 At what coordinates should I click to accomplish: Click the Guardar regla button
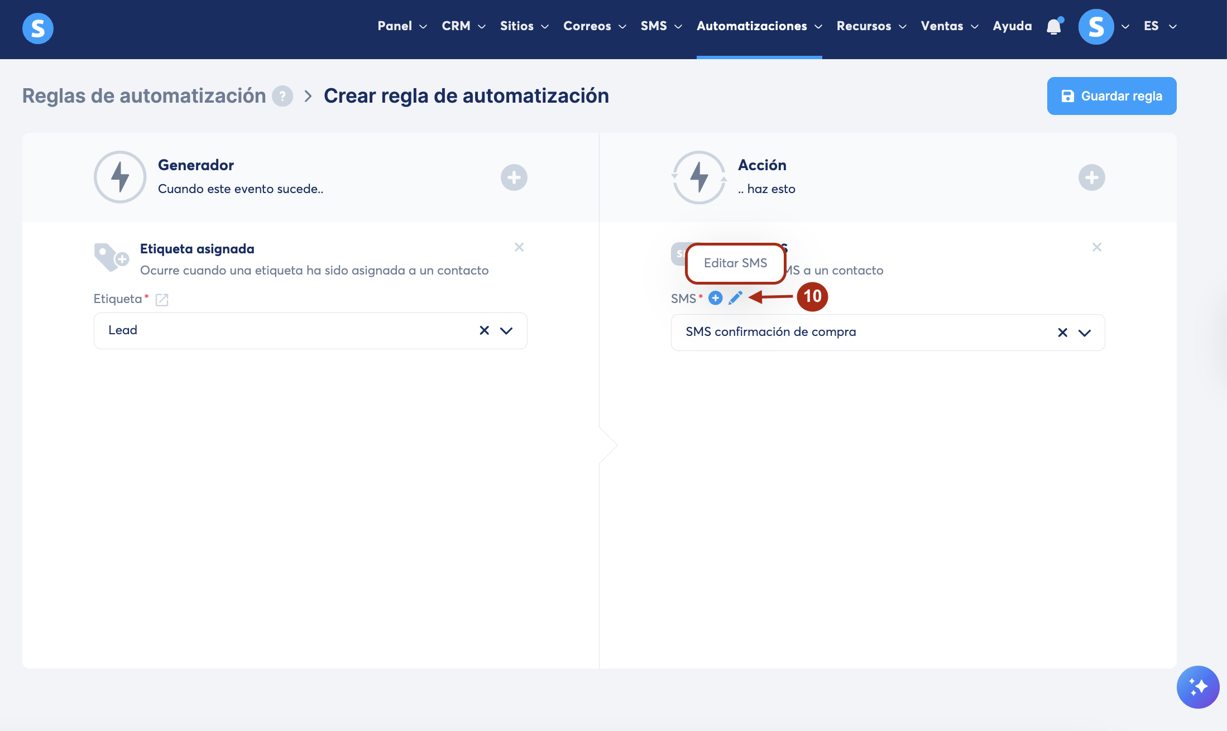coord(1111,96)
